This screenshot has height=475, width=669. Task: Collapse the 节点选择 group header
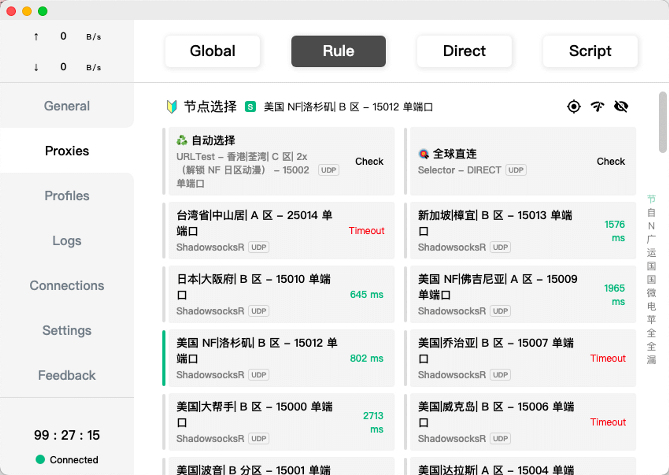[210, 107]
